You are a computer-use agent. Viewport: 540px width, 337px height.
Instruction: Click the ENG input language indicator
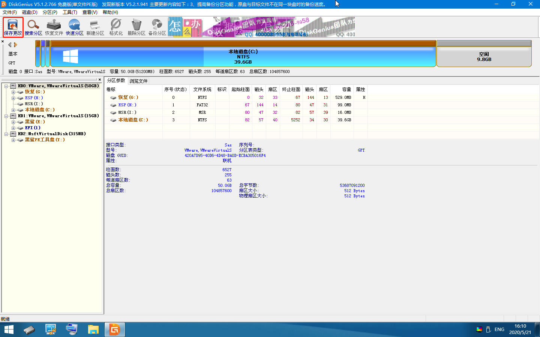[x=499, y=330]
